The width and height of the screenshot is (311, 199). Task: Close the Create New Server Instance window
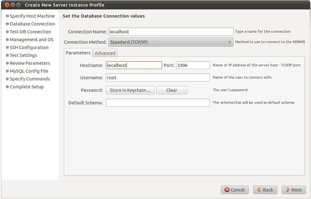tap(6, 5)
